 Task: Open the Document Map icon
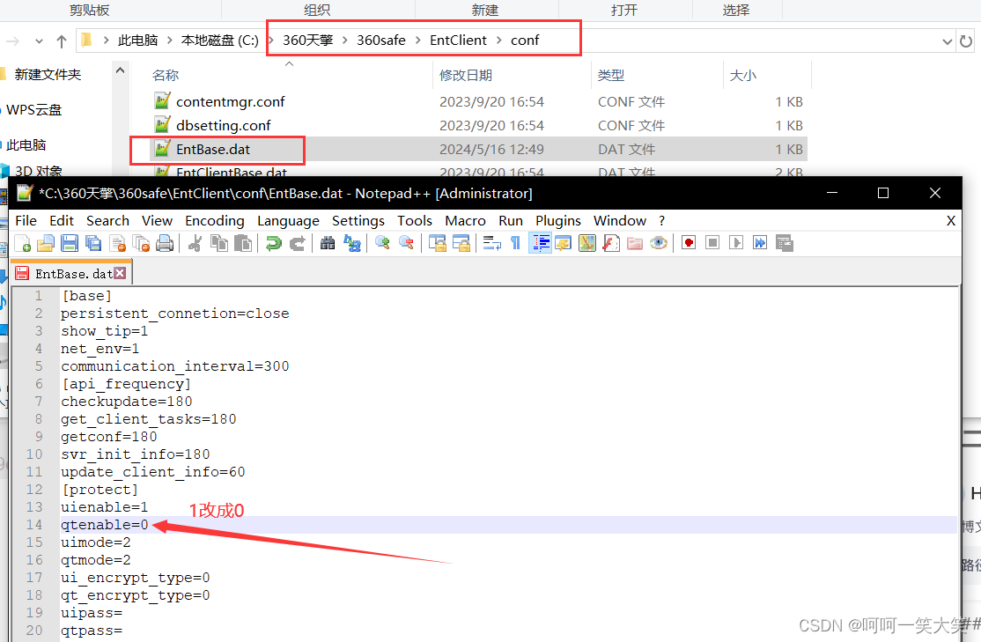click(x=586, y=243)
